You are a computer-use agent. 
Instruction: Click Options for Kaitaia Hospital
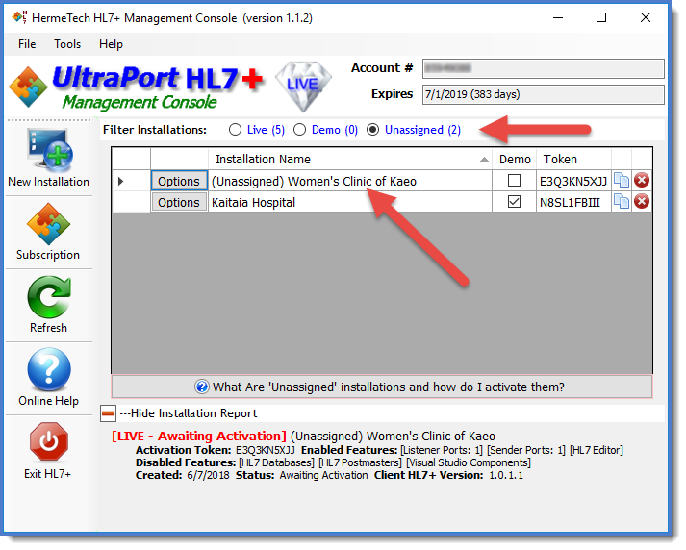[179, 203]
